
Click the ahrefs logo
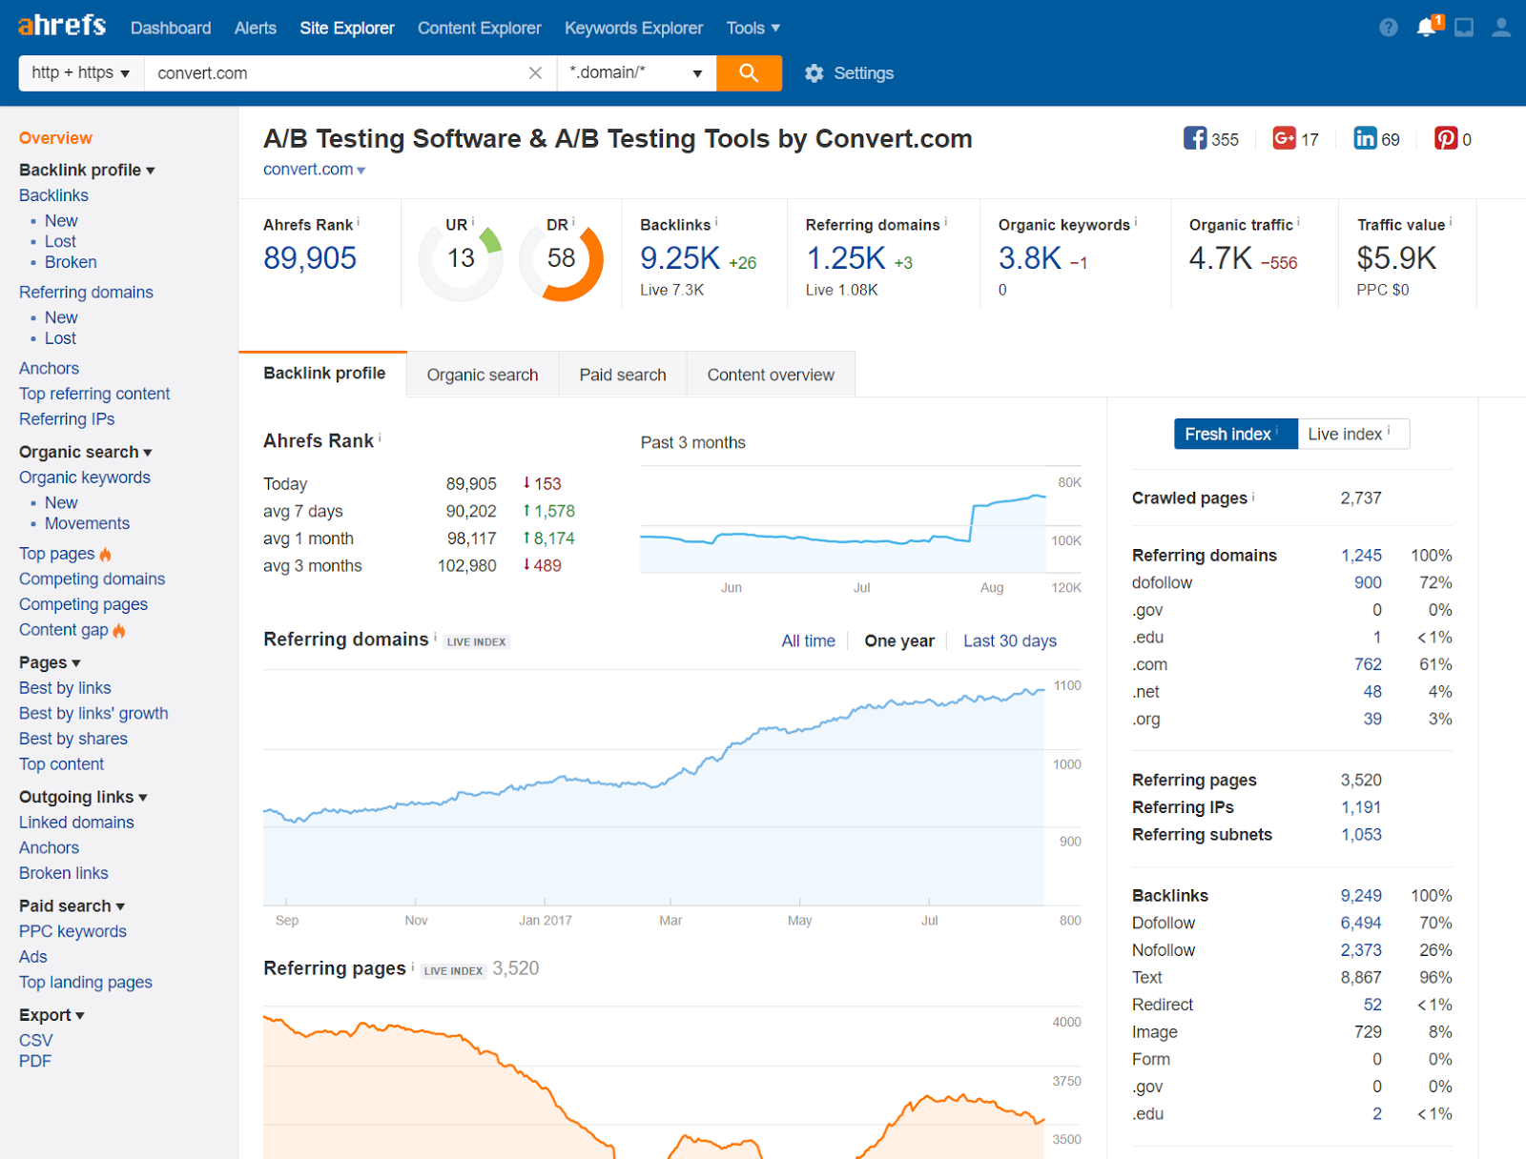coord(62,25)
